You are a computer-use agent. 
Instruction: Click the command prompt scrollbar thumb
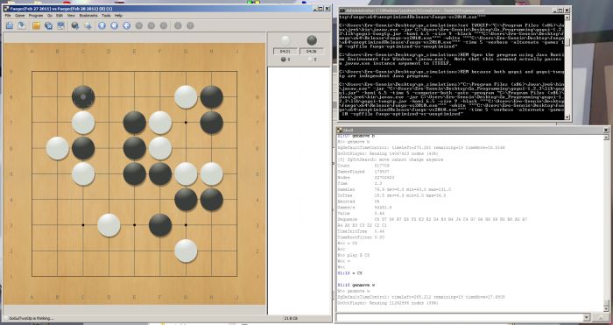click(567, 42)
